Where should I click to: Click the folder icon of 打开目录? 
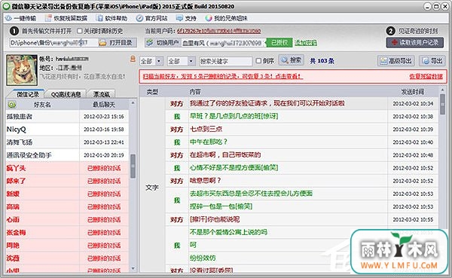tap(102, 43)
